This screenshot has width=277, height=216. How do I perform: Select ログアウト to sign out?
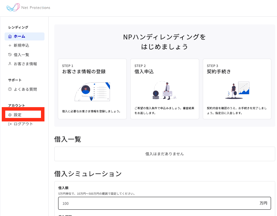pyautogui.click(x=23, y=124)
